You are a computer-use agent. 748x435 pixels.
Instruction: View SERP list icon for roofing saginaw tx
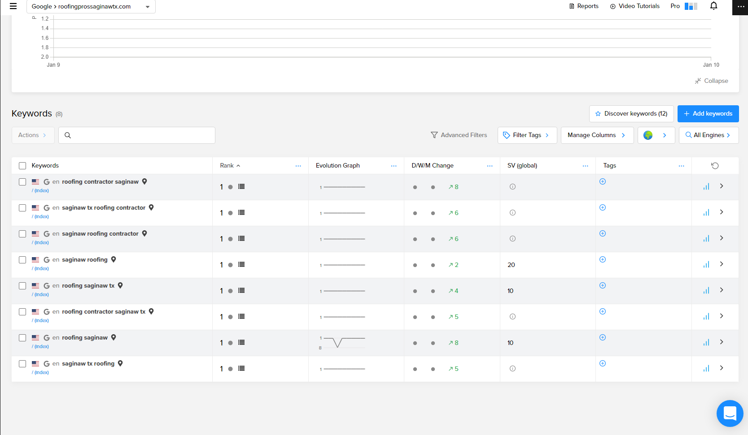coord(241,291)
